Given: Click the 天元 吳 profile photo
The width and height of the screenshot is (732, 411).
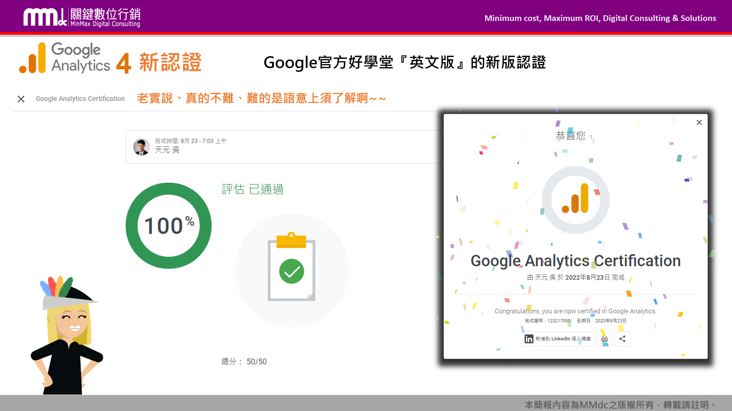Looking at the screenshot, I should click(141, 147).
